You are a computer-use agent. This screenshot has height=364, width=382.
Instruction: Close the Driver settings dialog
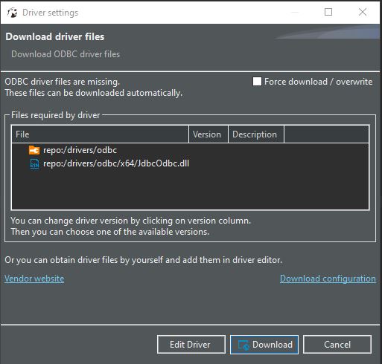tap(363, 12)
